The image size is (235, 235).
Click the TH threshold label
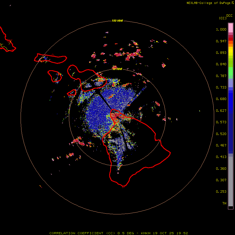224,203
